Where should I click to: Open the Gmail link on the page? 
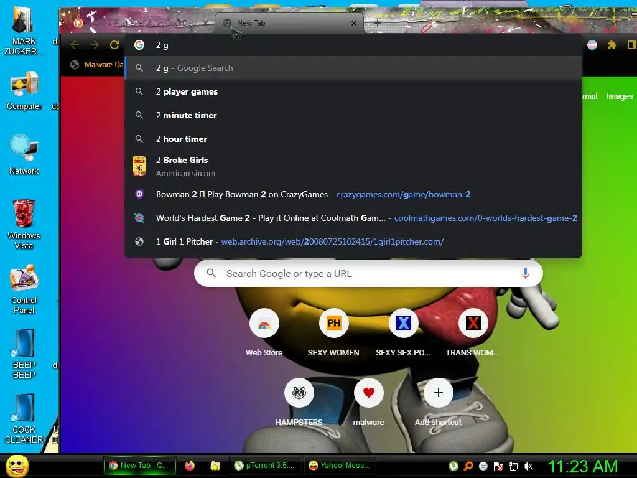(590, 96)
